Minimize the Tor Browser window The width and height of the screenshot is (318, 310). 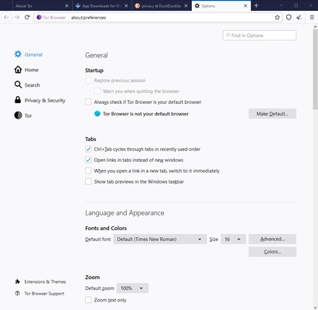(282, 5)
